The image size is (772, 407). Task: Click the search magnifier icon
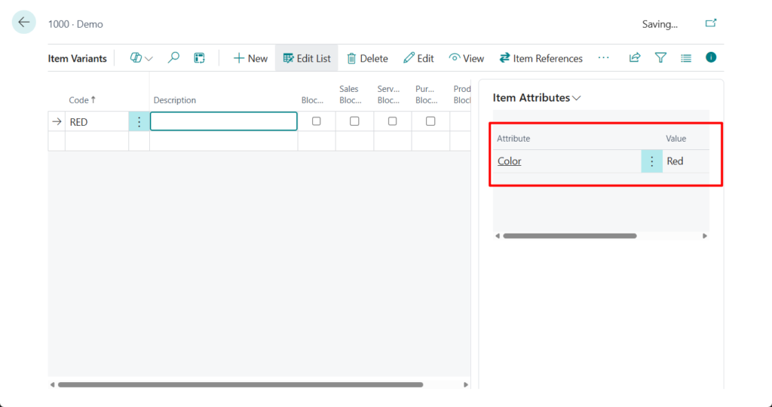173,58
